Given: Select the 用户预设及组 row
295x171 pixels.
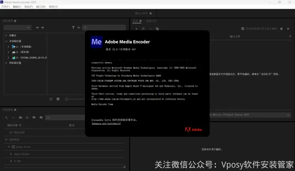Looking at the screenshot, I should click(x=64, y=132).
